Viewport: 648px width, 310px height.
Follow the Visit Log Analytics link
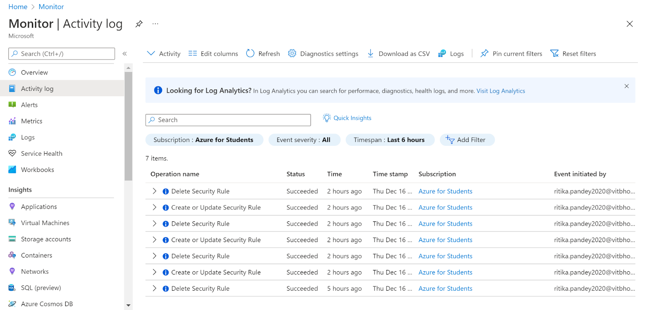point(501,91)
